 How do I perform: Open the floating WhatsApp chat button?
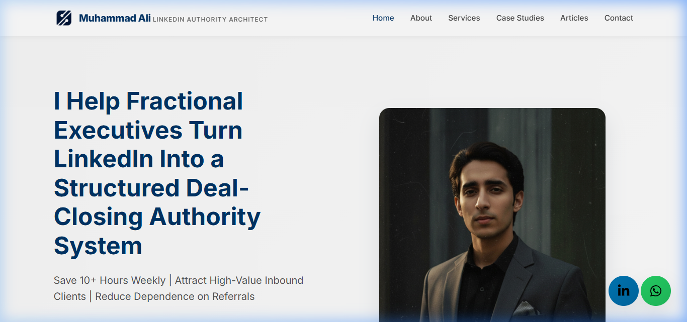coord(656,291)
